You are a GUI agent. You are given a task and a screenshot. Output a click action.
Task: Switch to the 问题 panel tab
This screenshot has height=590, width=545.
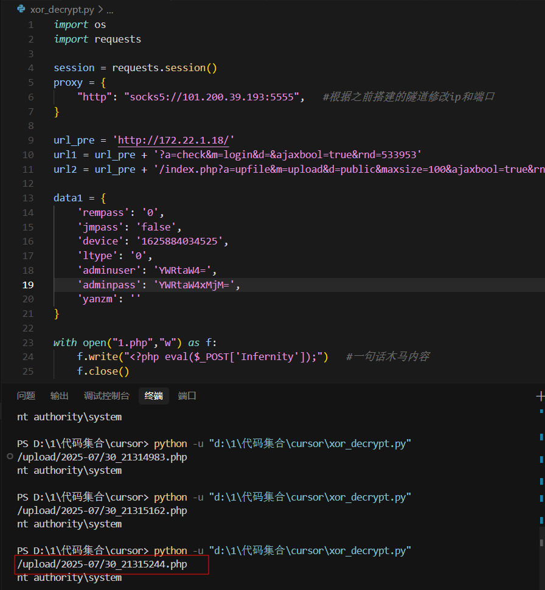[x=26, y=396]
